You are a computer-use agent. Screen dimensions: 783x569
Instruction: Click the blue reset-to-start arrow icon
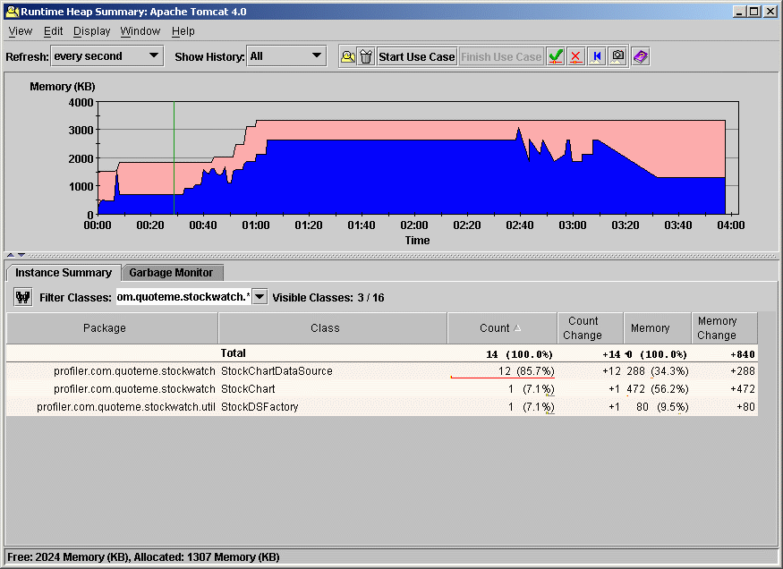597,56
